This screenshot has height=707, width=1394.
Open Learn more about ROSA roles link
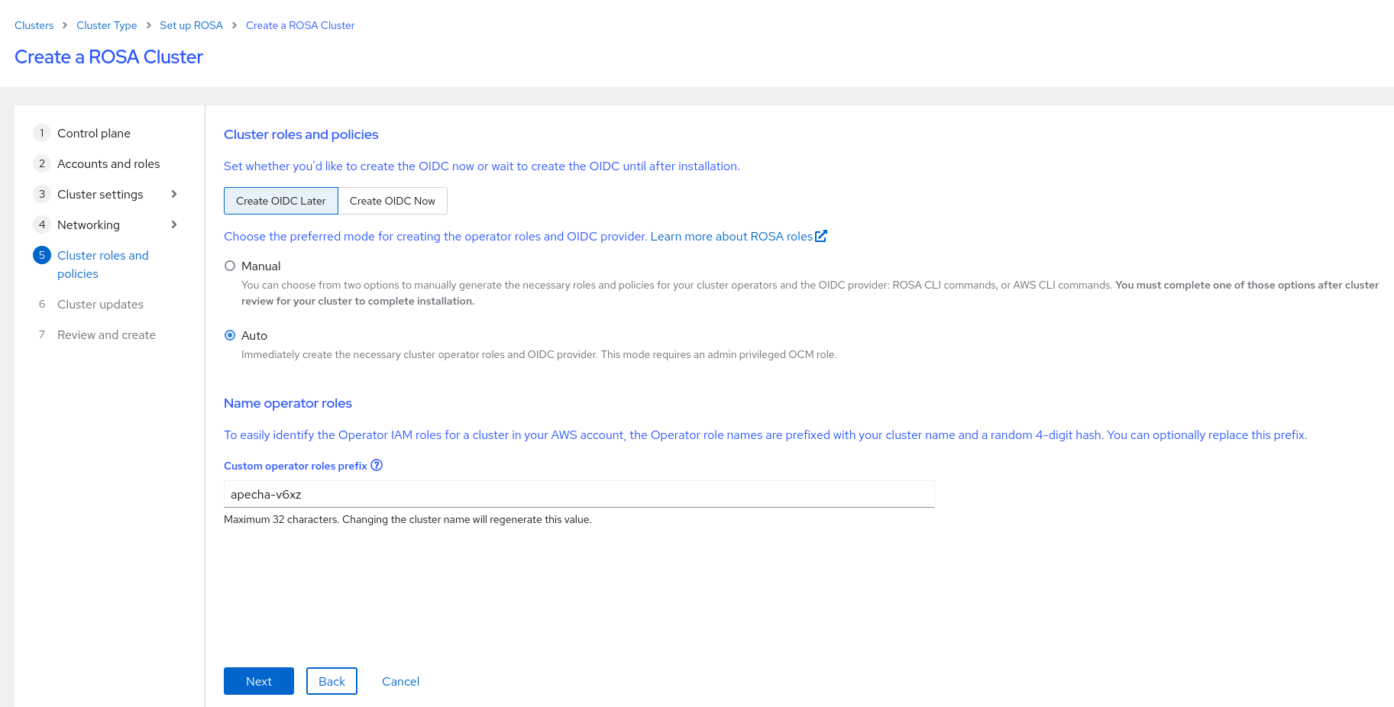click(x=731, y=237)
